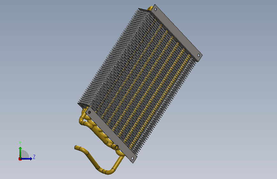
Task: Select the fin stack of the heat exchanger
Action: pos(137,82)
